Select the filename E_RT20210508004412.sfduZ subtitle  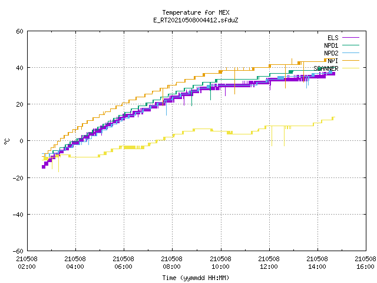pyautogui.click(x=196, y=20)
